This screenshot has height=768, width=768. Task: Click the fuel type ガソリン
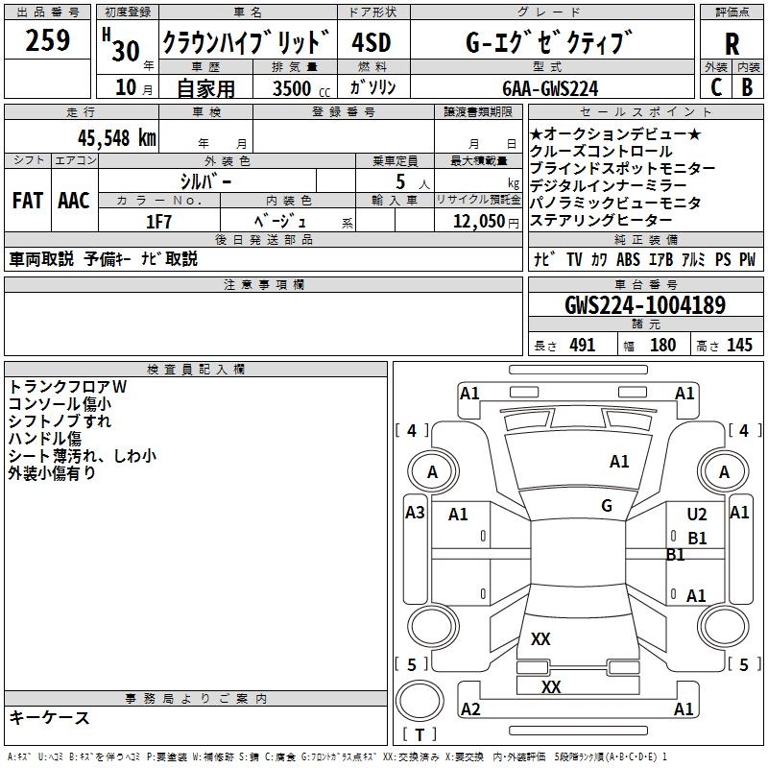pyautogui.click(x=372, y=87)
